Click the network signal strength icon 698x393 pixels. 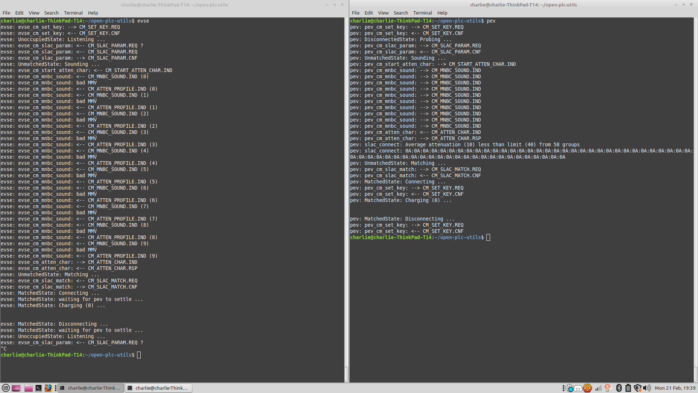pos(598,388)
